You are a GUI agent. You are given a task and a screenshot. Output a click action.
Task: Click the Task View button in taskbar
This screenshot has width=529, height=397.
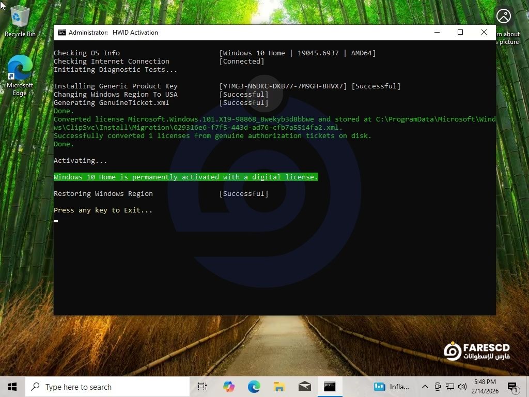click(203, 387)
